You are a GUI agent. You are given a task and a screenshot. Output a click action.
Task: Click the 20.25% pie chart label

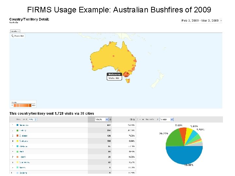click(x=164, y=133)
